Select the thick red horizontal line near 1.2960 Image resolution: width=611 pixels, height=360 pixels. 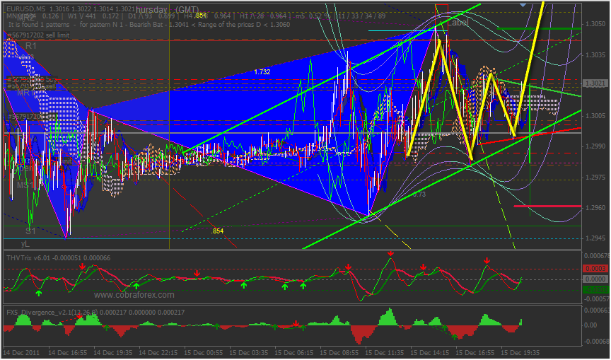[x=547, y=206]
